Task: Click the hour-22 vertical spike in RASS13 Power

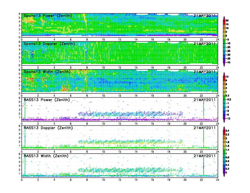Action: click(x=204, y=110)
